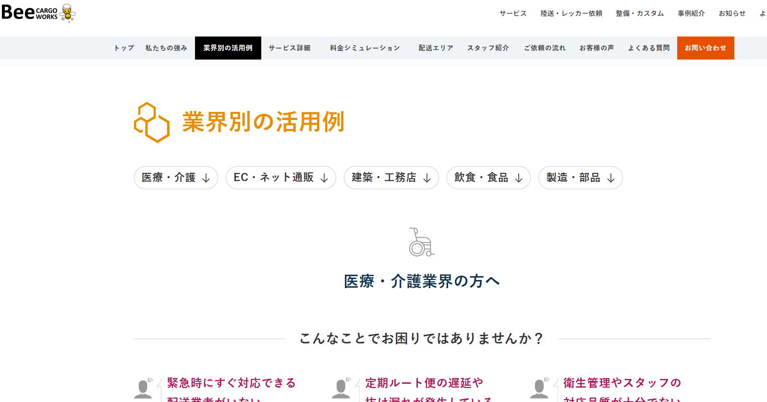Visit the スタッフ紹介 page link
Viewport: 767px width, 402px height.
click(x=488, y=48)
